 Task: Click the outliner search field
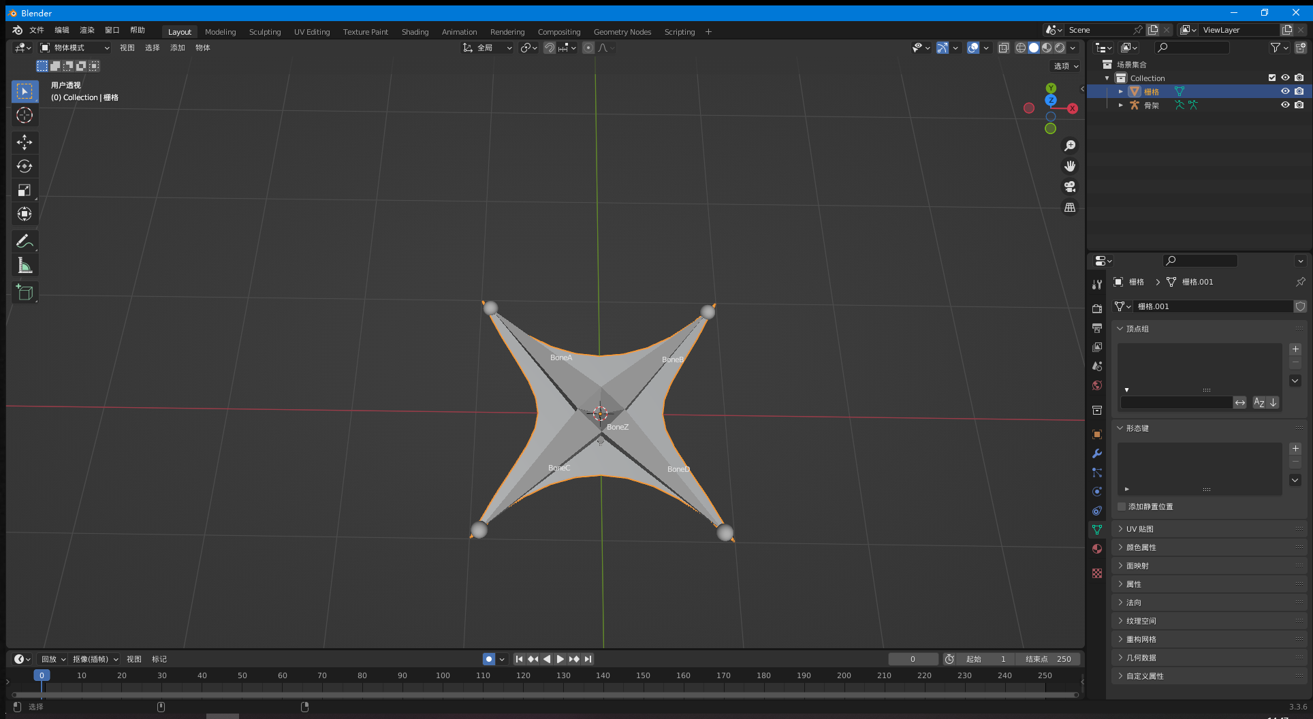click(1192, 48)
